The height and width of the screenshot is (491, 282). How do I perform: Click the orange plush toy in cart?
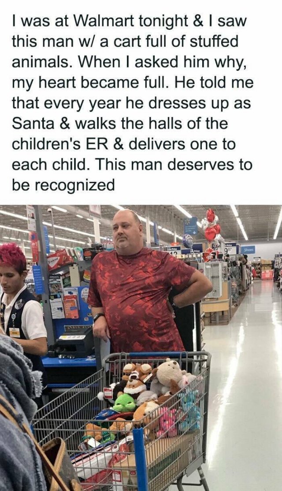coord(145,413)
